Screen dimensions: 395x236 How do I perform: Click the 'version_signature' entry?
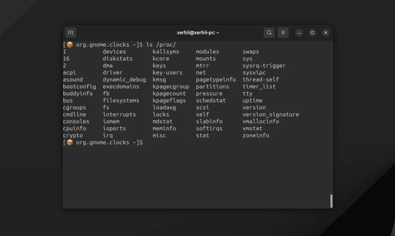click(270, 114)
